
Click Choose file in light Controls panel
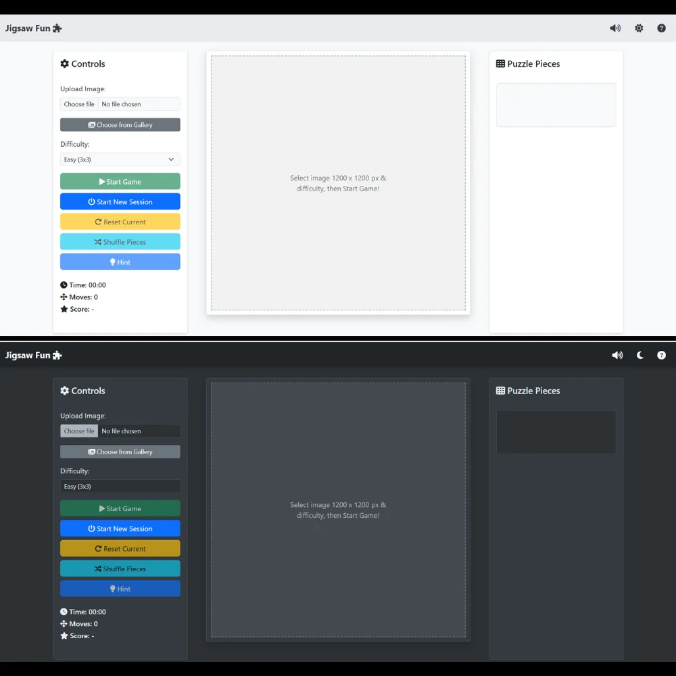(x=79, y=104)
